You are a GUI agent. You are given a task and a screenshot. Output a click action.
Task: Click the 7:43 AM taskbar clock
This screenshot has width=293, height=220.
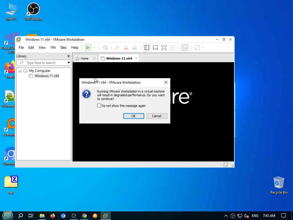point(269,216)
